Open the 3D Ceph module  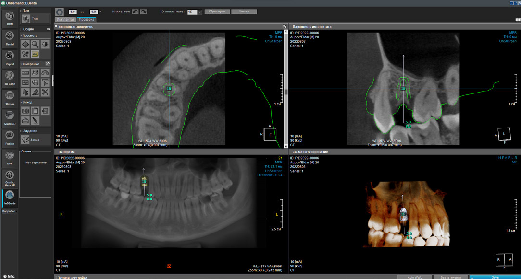click(10, 77)
